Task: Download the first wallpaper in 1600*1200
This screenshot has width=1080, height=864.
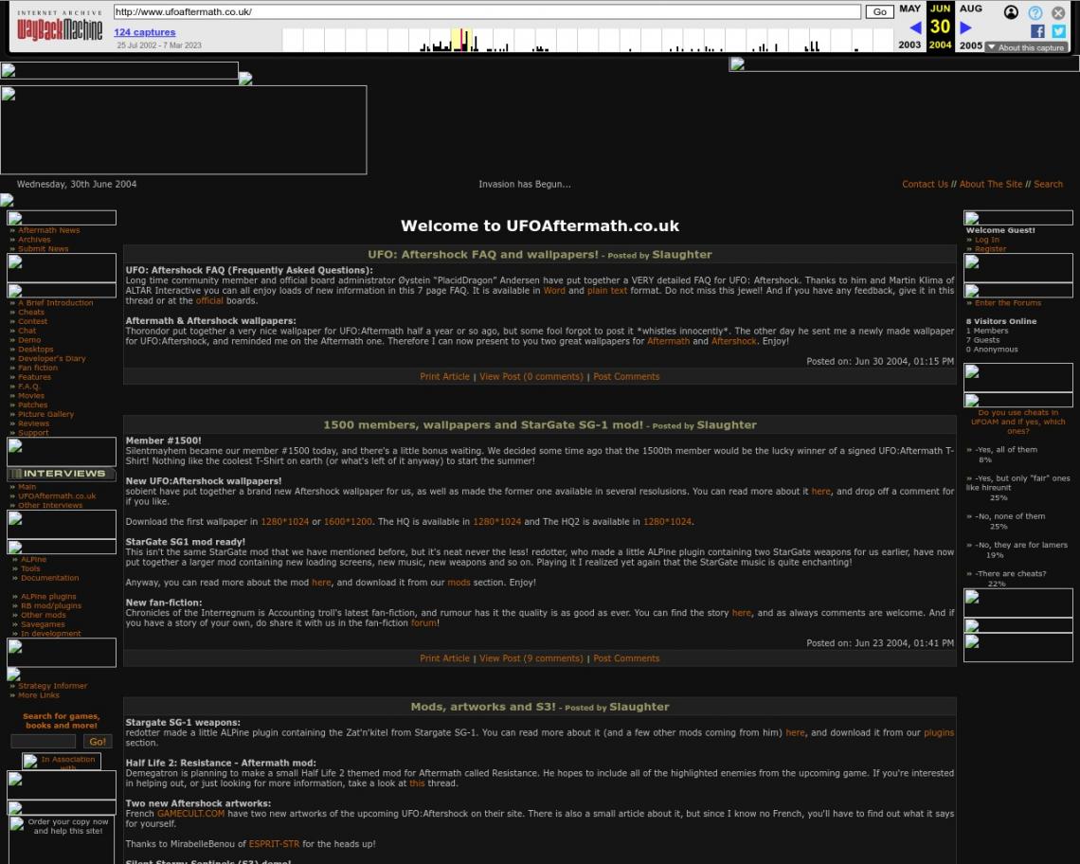Action: 348,522
